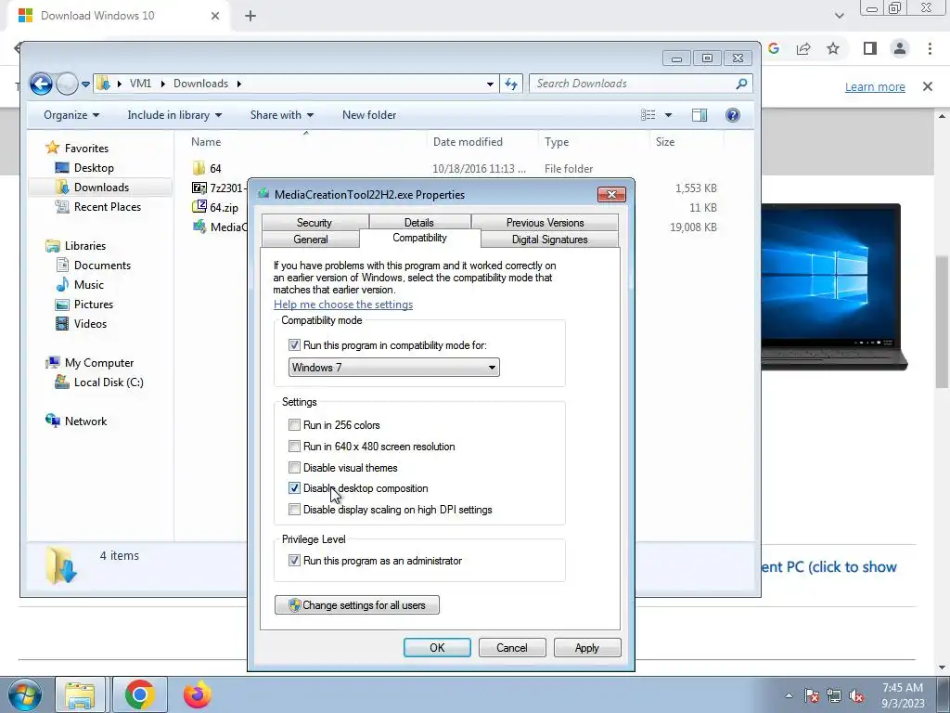Image resolution: width=950 pixels, height=713 pixels.
Task: Show hidden tray icons arrow
Action: [x=789, y=695]
